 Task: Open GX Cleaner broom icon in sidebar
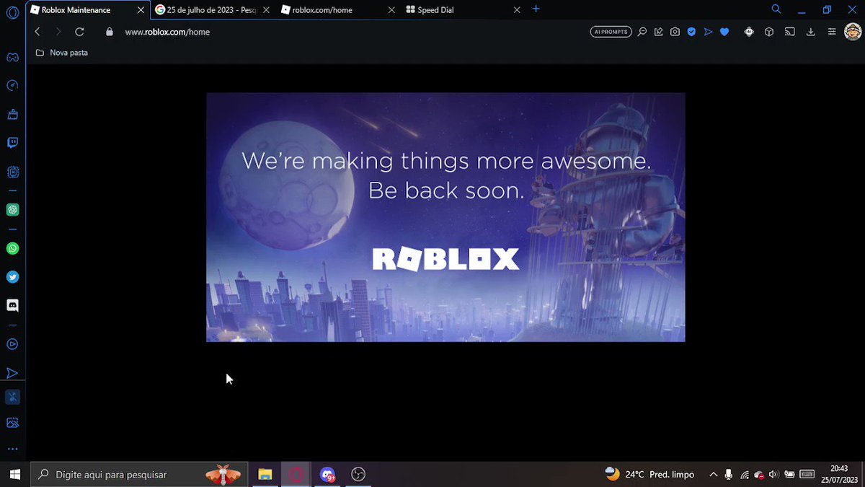[x=12, y=114]
